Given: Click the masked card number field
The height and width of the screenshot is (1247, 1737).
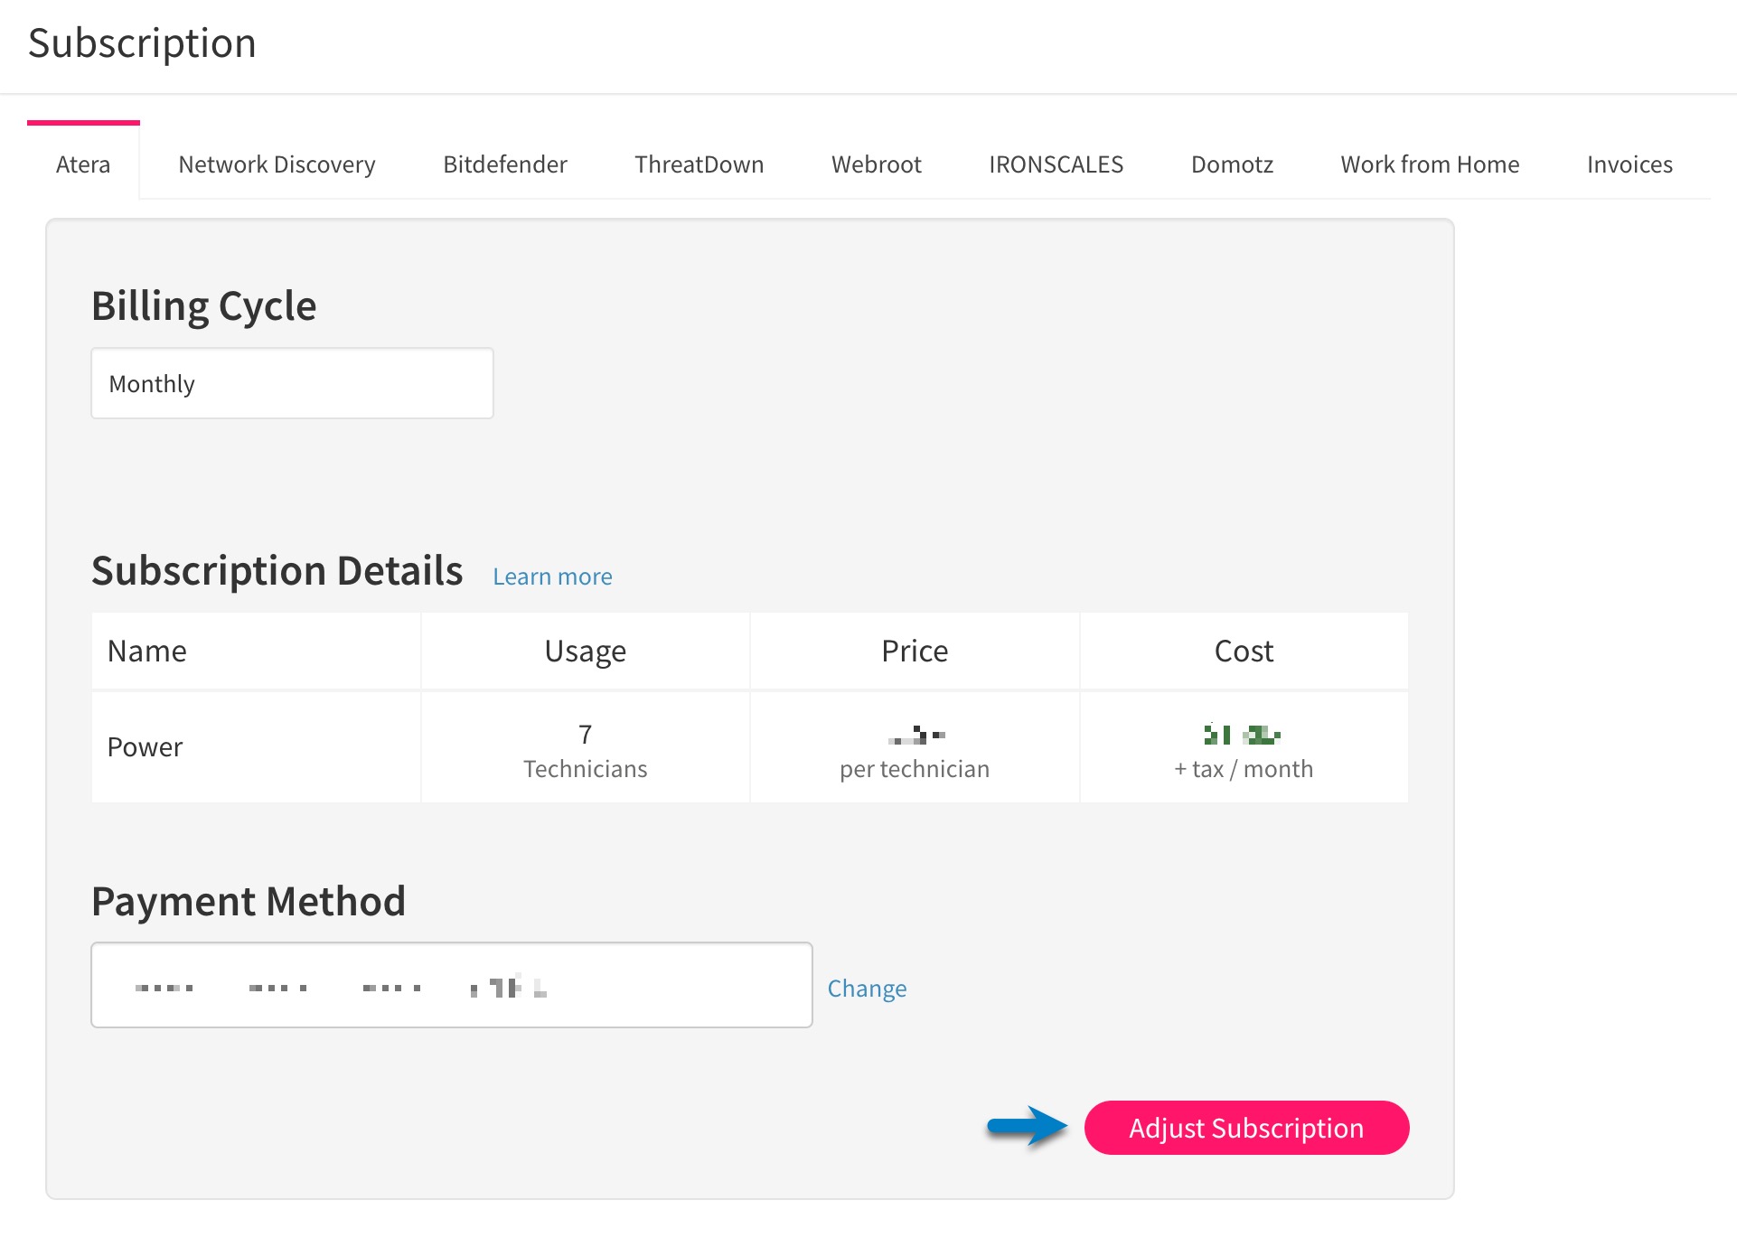Looking at the screenshot, I should point(452,985).
